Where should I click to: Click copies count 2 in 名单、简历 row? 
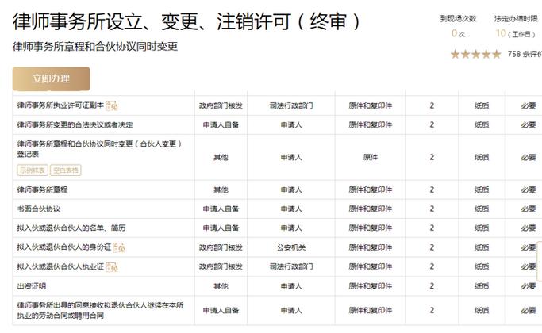[x=432, y=228]
